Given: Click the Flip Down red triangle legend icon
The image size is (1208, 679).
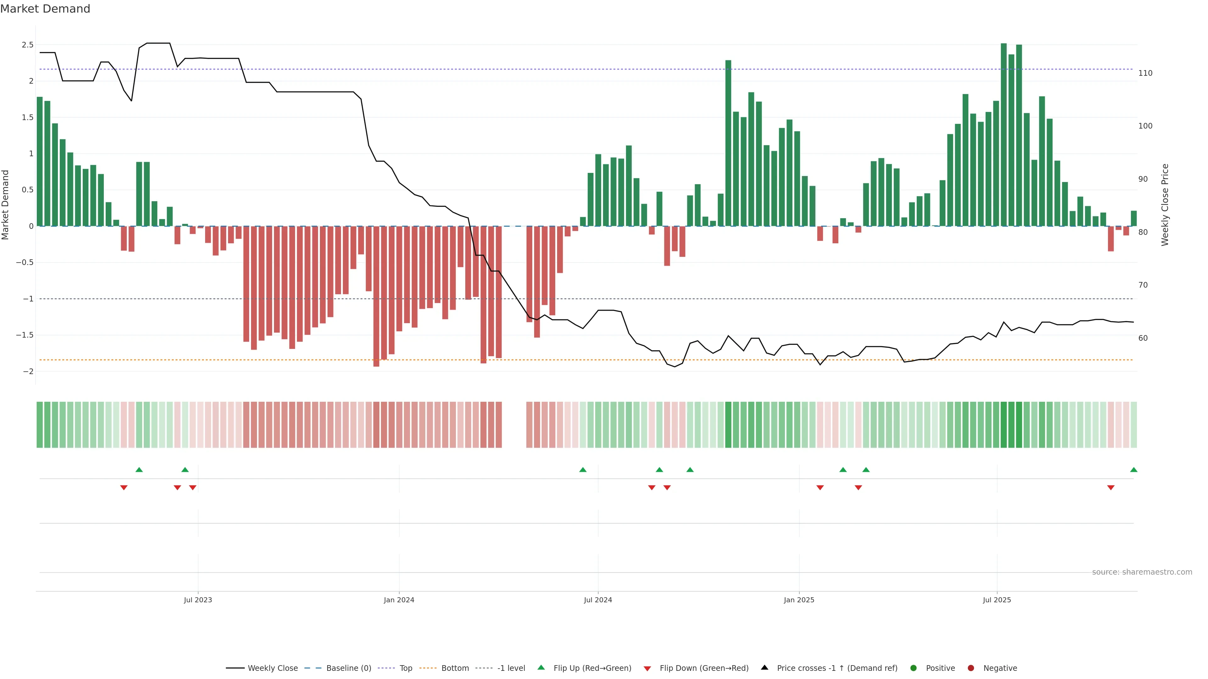Looking at the screenshot, I should pyautogui.click(x=647, y=668).
